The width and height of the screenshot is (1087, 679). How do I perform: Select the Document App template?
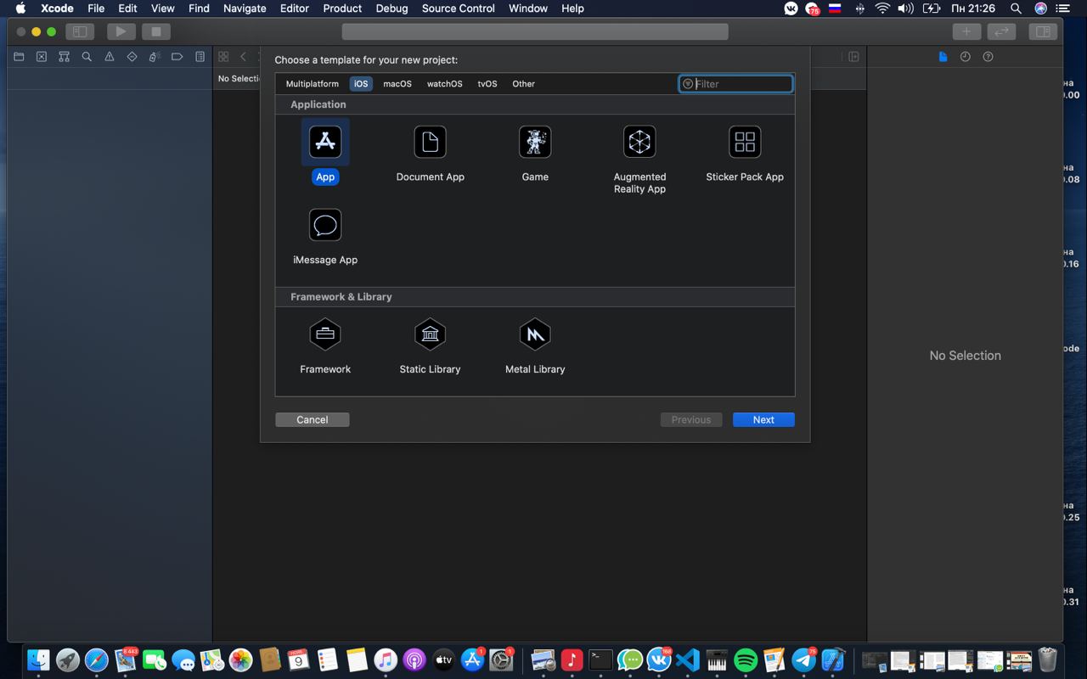coord(430,142)
